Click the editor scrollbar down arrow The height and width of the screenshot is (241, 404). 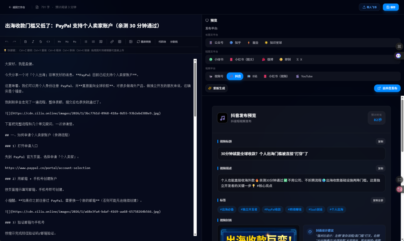point(195,234)
